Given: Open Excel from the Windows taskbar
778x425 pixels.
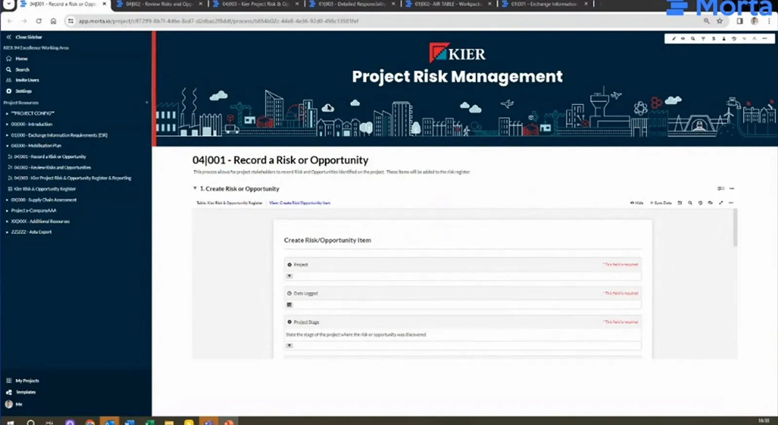Looking at the screenshot, I should pos(150,422).
